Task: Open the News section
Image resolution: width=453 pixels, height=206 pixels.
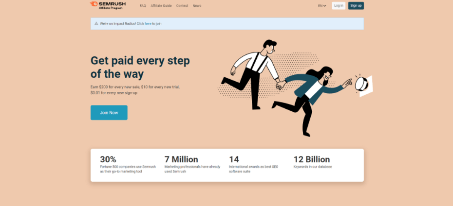Action: pyautogui.click(x=197, y=6)
